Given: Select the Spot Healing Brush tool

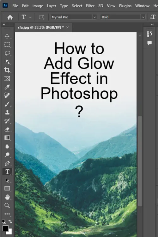Looking at the screenshot, I should click(x=7, y=95).
